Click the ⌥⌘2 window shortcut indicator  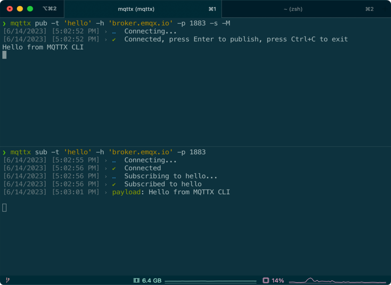click(x=50, y=9)
